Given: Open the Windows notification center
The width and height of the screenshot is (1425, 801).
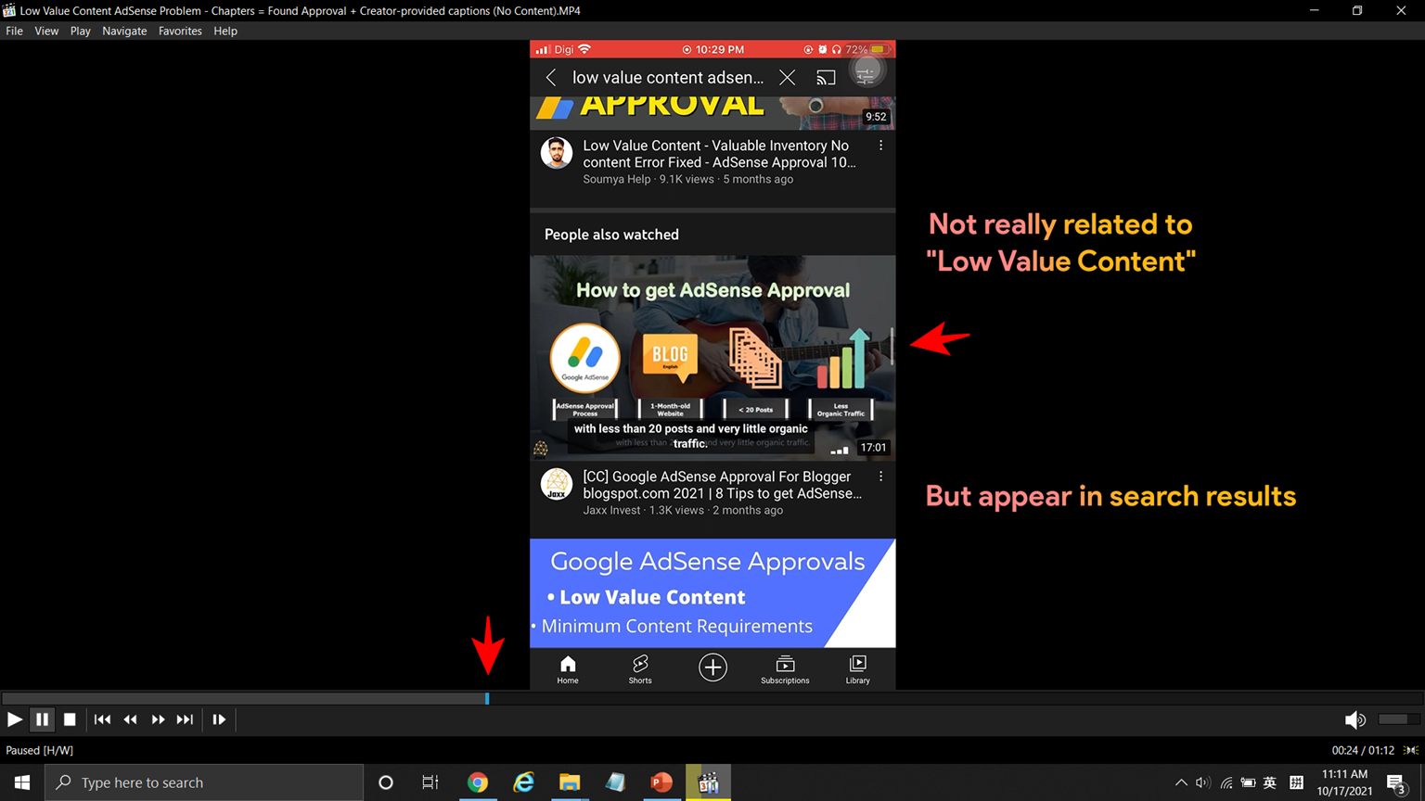Looking at the screenshot, I should point(1397,783).
